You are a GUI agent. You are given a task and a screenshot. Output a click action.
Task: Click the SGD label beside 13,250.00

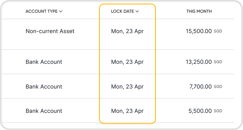(x=218, y=62)
